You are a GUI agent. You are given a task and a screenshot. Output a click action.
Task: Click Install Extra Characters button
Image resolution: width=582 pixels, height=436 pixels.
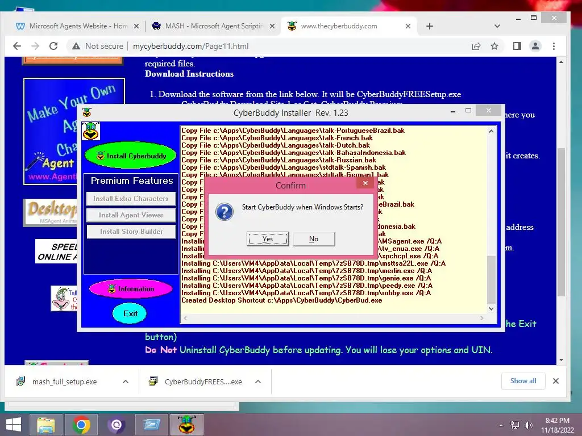(131, 199)
